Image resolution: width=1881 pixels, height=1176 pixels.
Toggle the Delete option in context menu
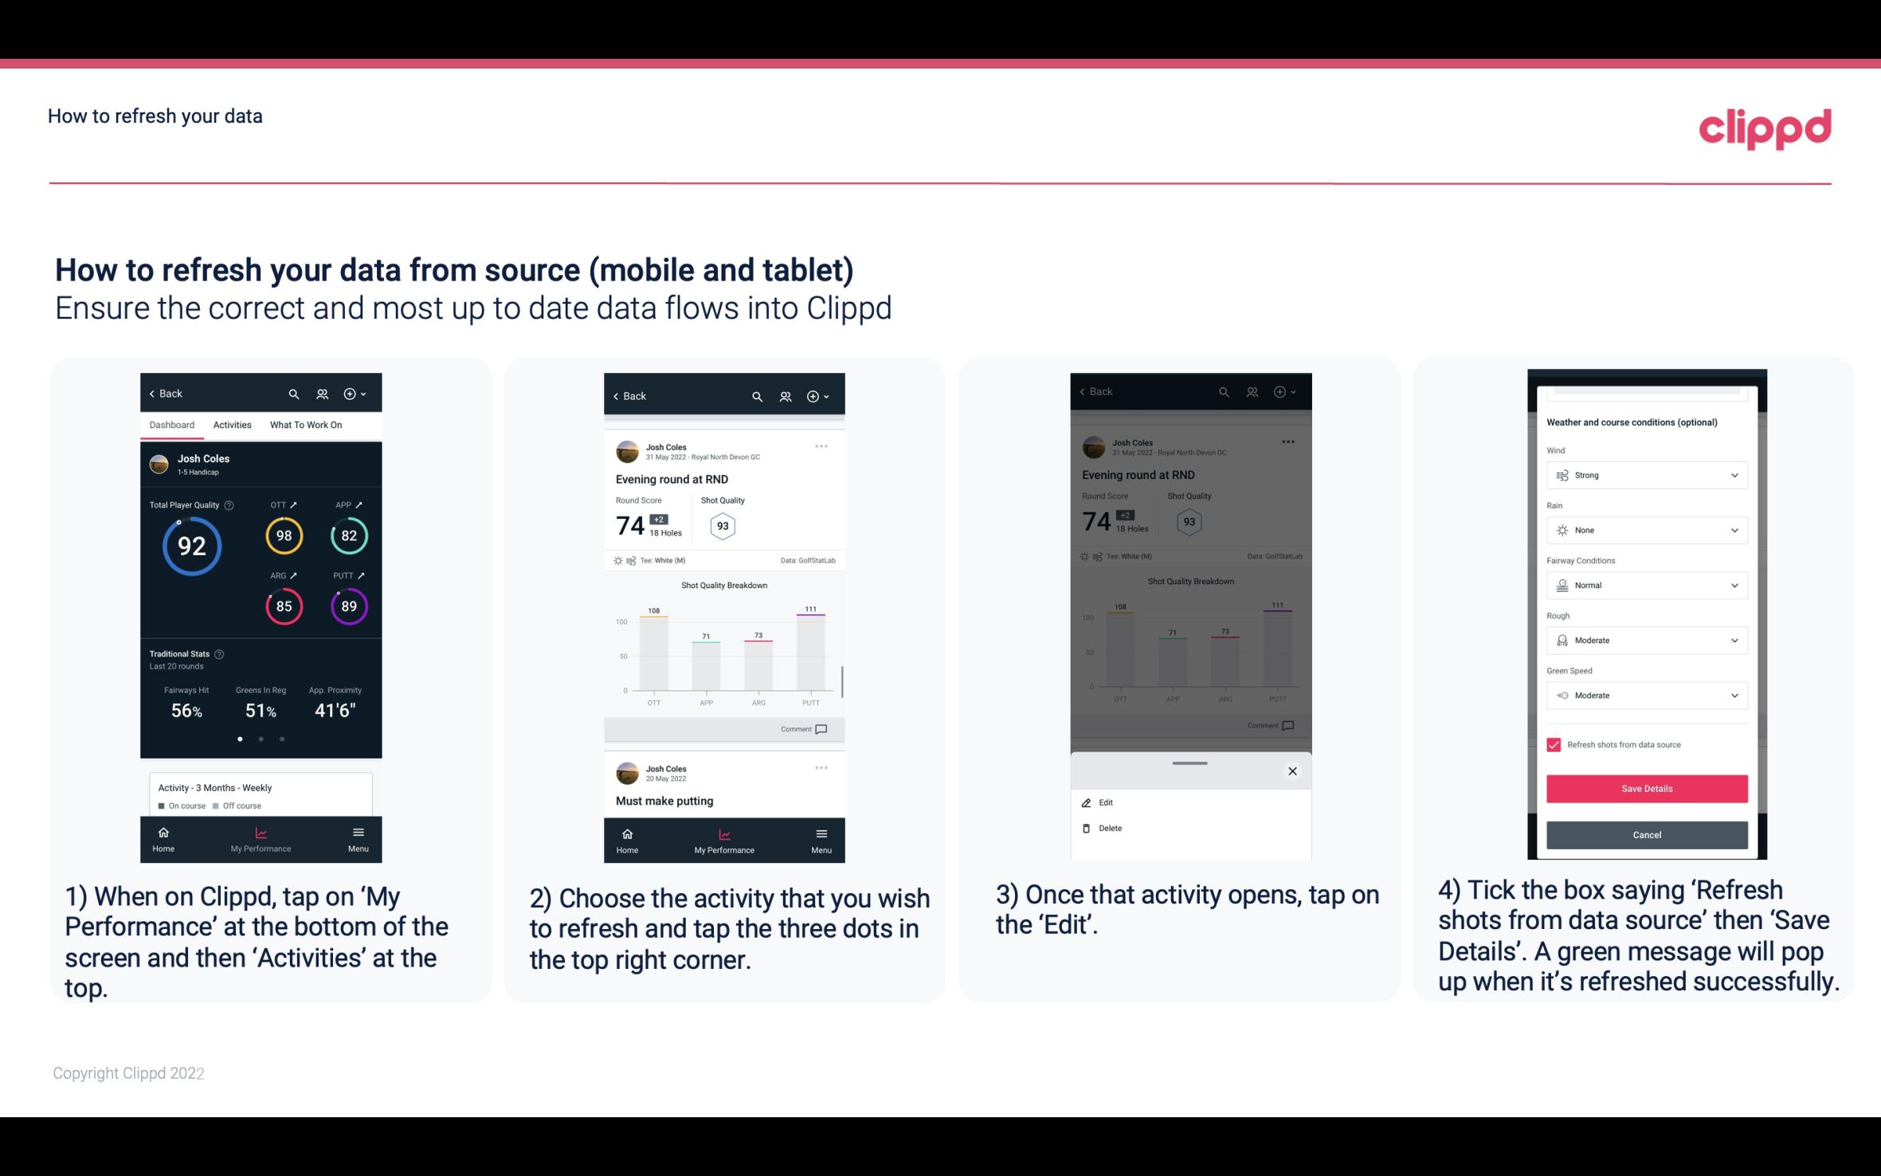1111,826
